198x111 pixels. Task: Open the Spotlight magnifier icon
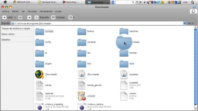[192, 2]
